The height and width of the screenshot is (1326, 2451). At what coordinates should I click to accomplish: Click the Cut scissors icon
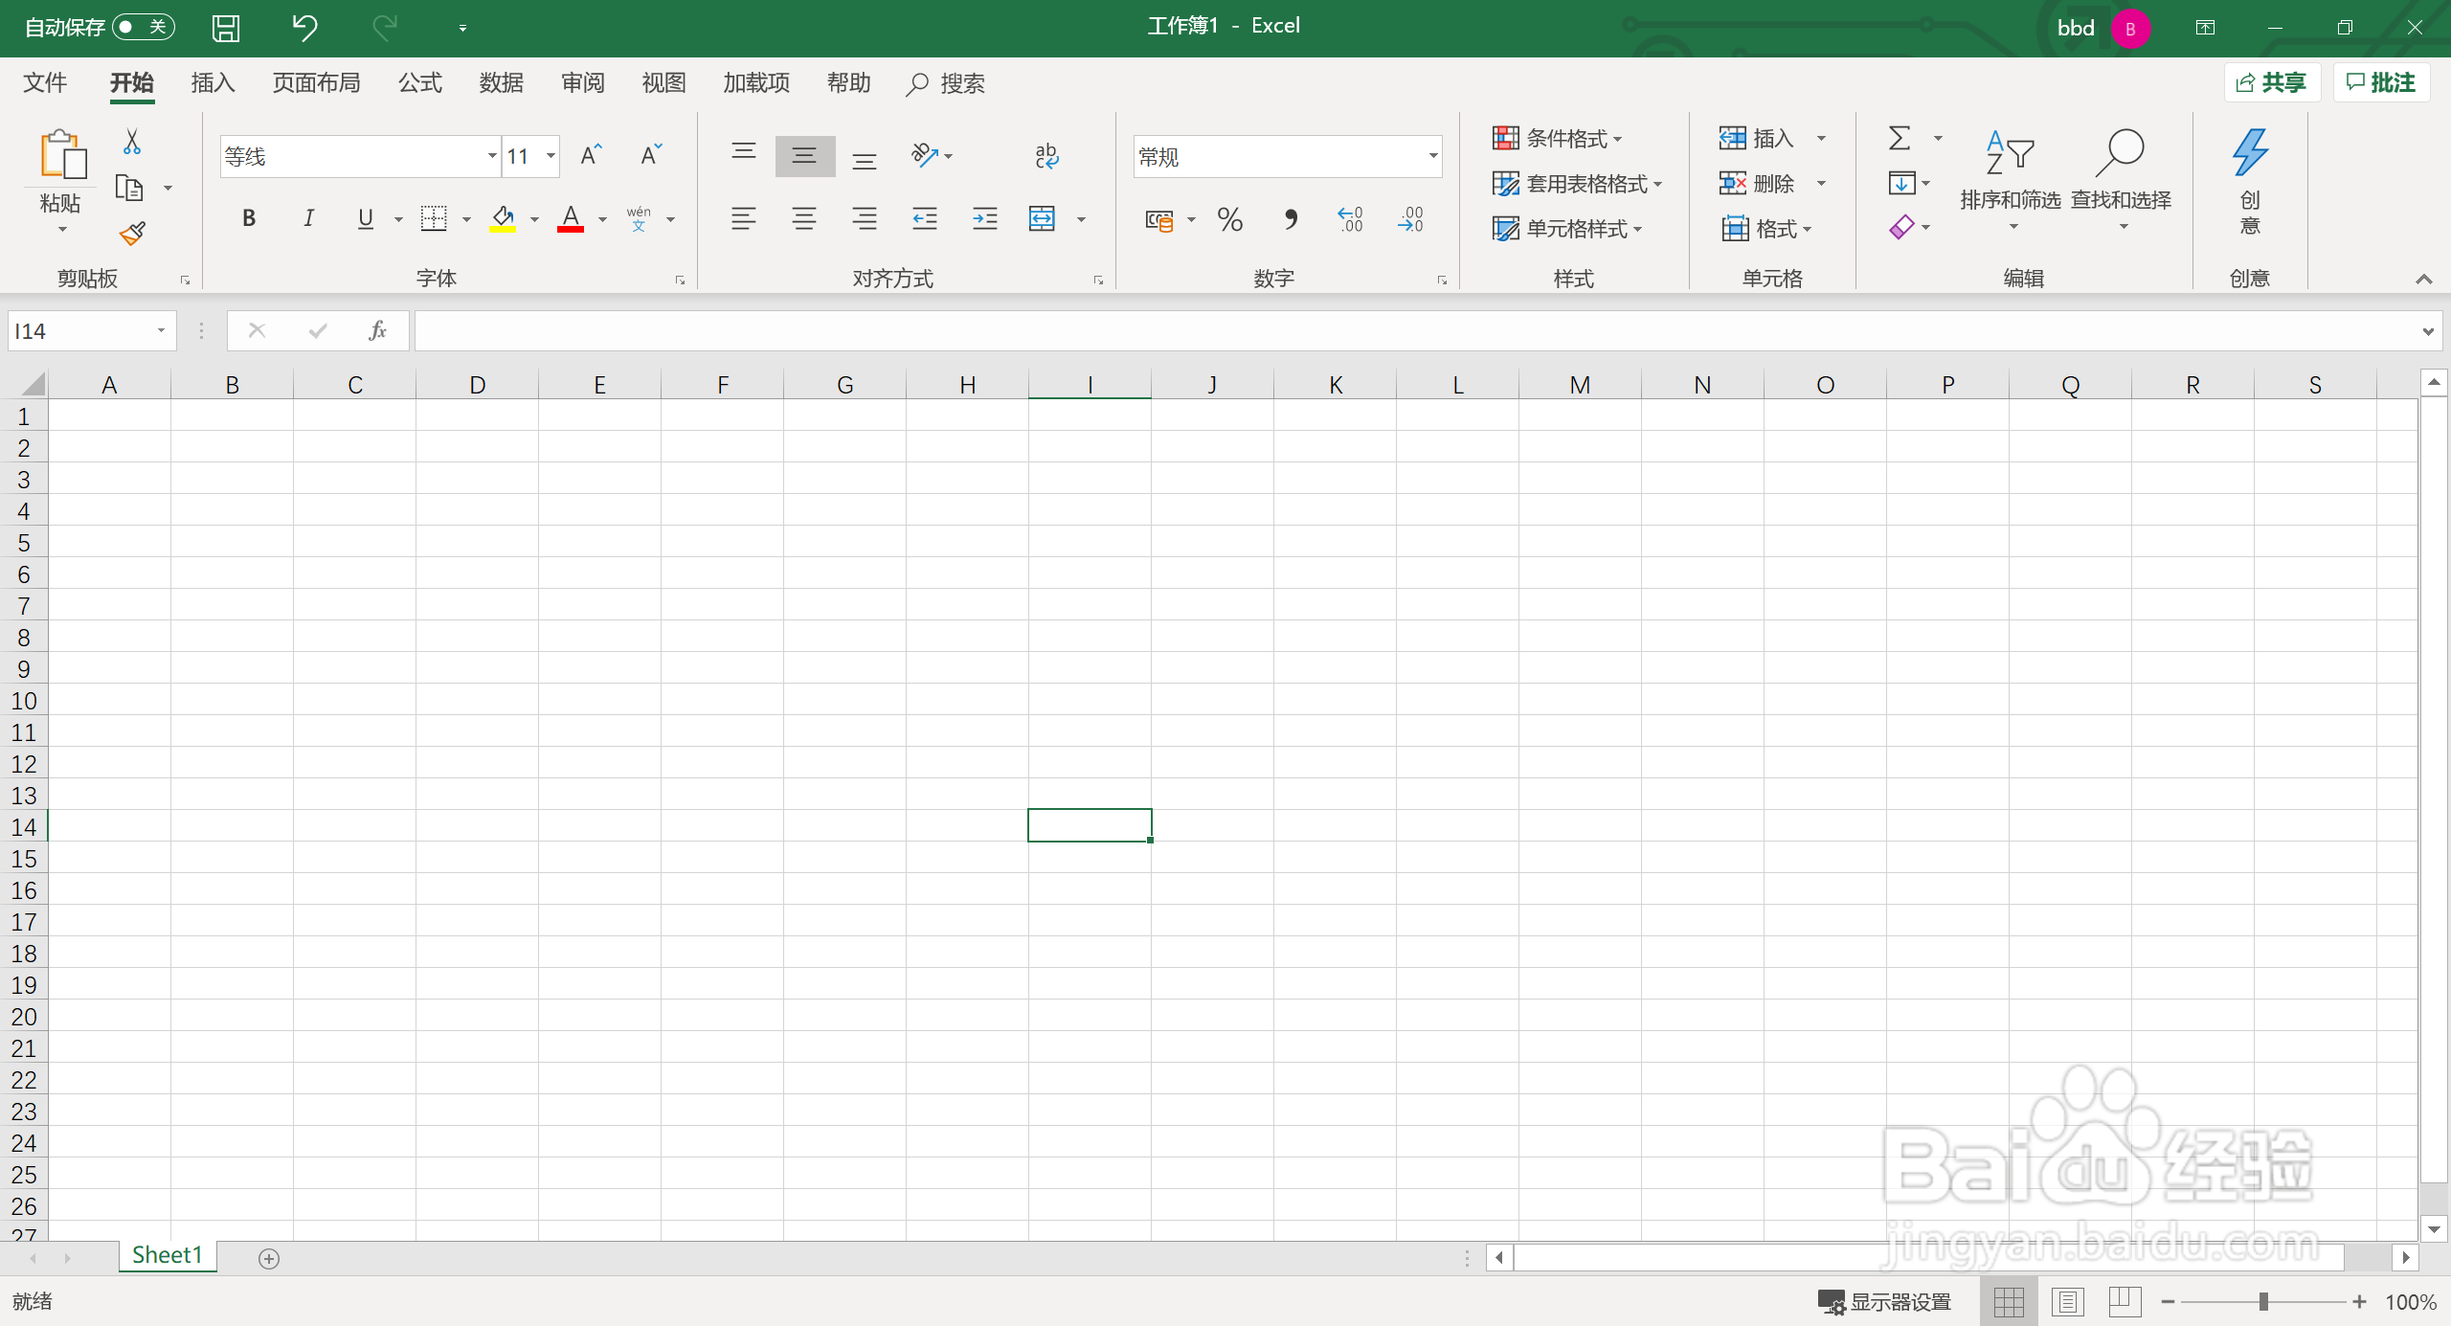[x=132, y=142]
